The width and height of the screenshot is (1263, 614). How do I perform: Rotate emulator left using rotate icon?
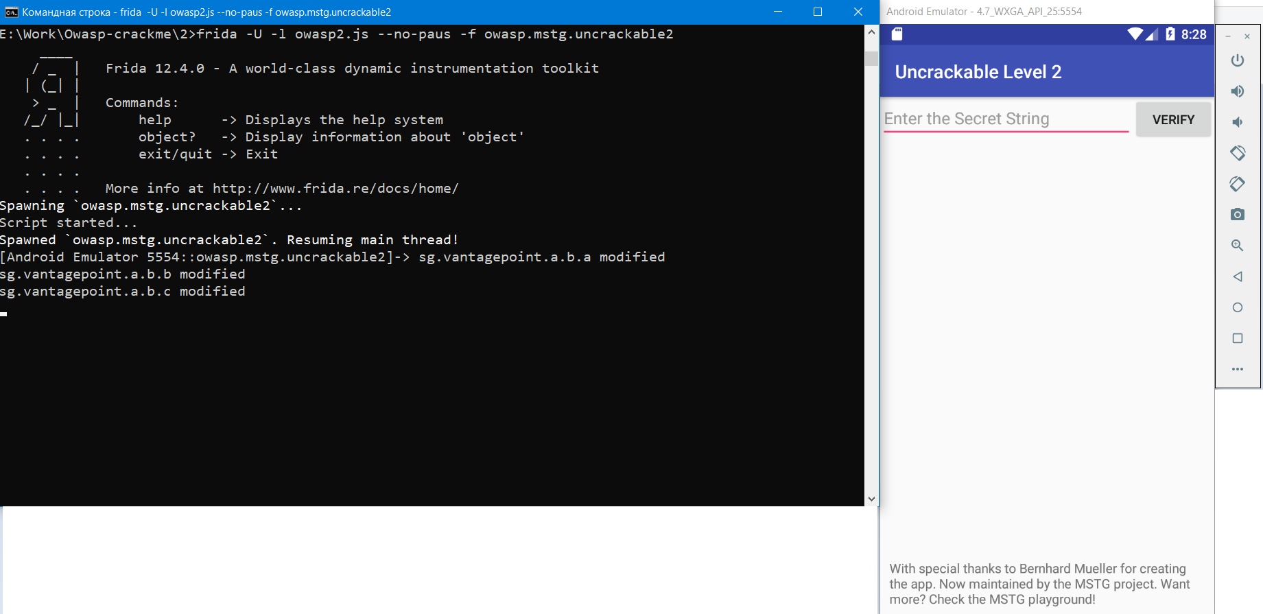tap(1238, 152)
